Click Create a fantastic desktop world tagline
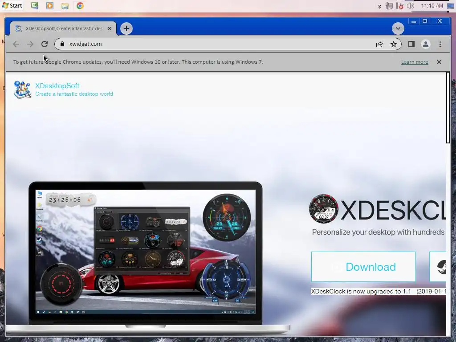 [74, 94]
